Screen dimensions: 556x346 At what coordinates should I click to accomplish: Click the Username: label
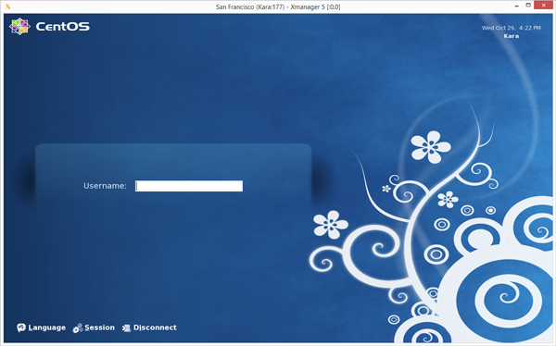105,186
